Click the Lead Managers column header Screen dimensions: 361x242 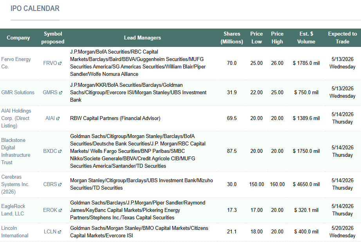coord(142,38)
